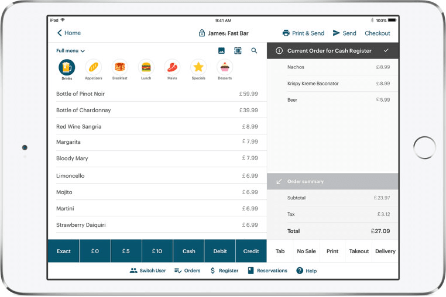The height and width of the screenshot is (297, 446).
Task: Tap the Wi-Fi status icon
Action: tap(63, 20)
